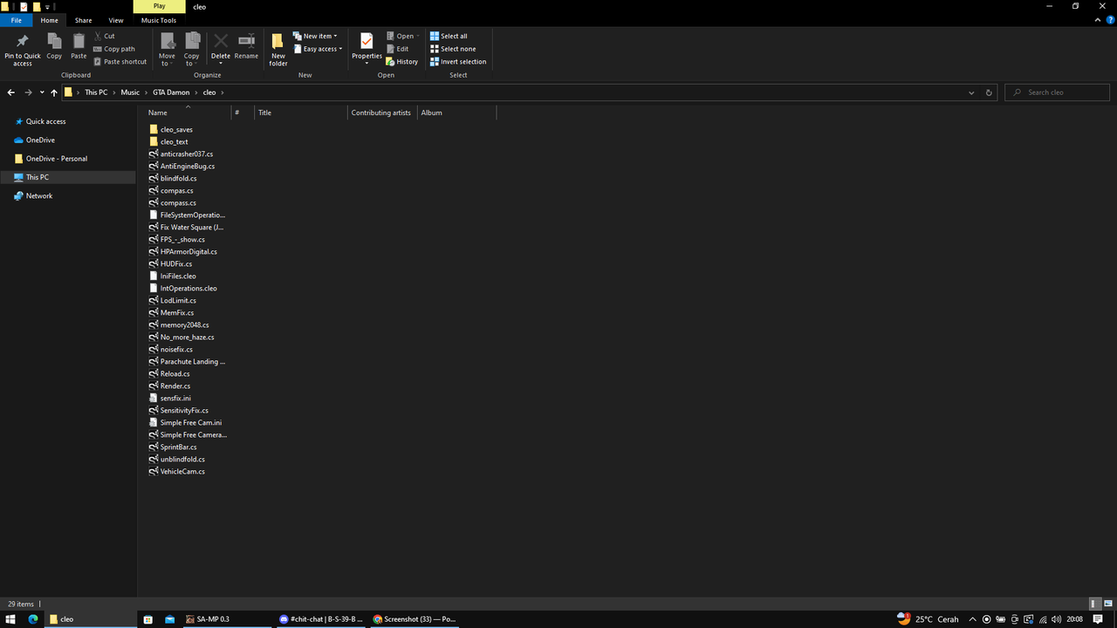Image resolution: width=1117 pixels, height=628 pixels.
Task: Sort by Contributing artists column
Action: tap(381, 113)
